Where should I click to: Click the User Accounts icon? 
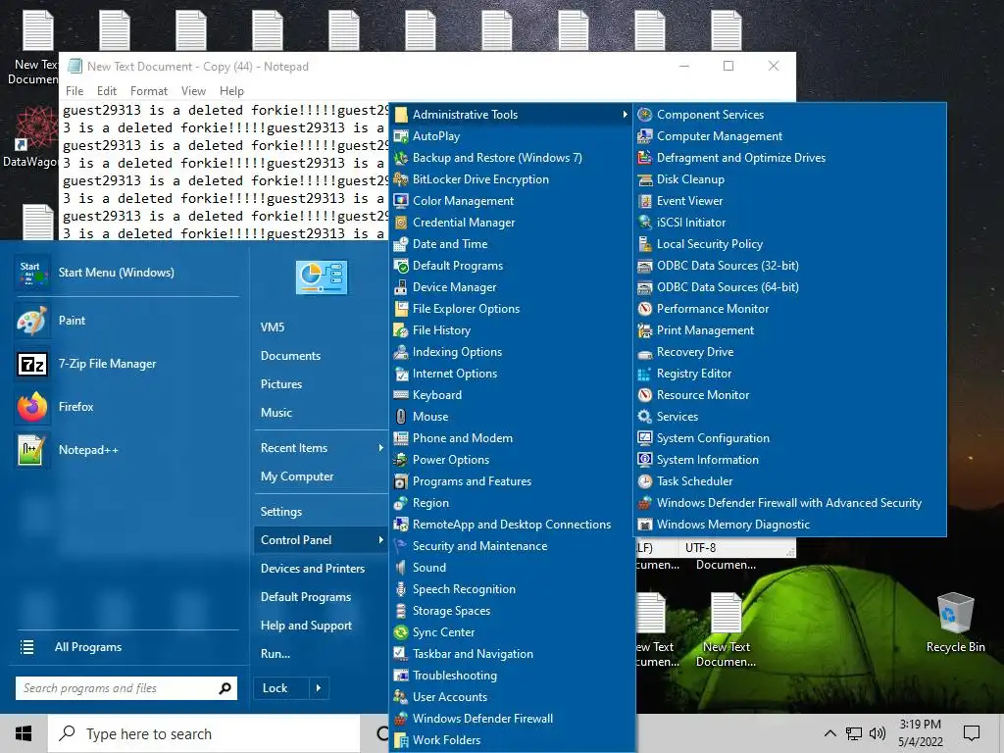coord(401,697)
